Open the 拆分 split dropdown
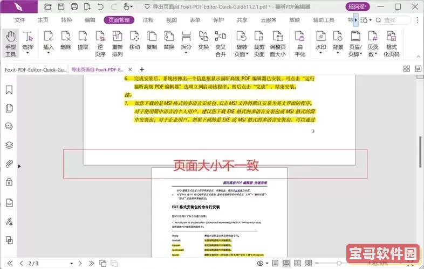Screen dimensions: 424x269 [x=186, y=53]
